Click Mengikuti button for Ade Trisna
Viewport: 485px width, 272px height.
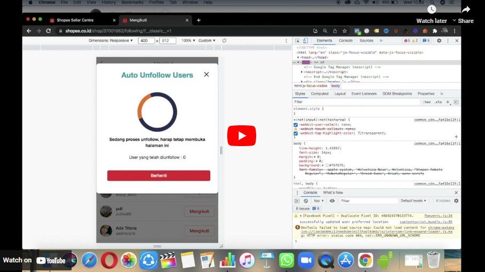coord(199,231)
